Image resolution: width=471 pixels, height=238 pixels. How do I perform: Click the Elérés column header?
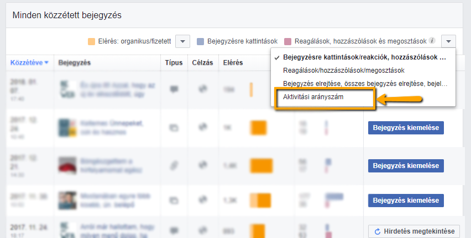(x=233, y=63)
